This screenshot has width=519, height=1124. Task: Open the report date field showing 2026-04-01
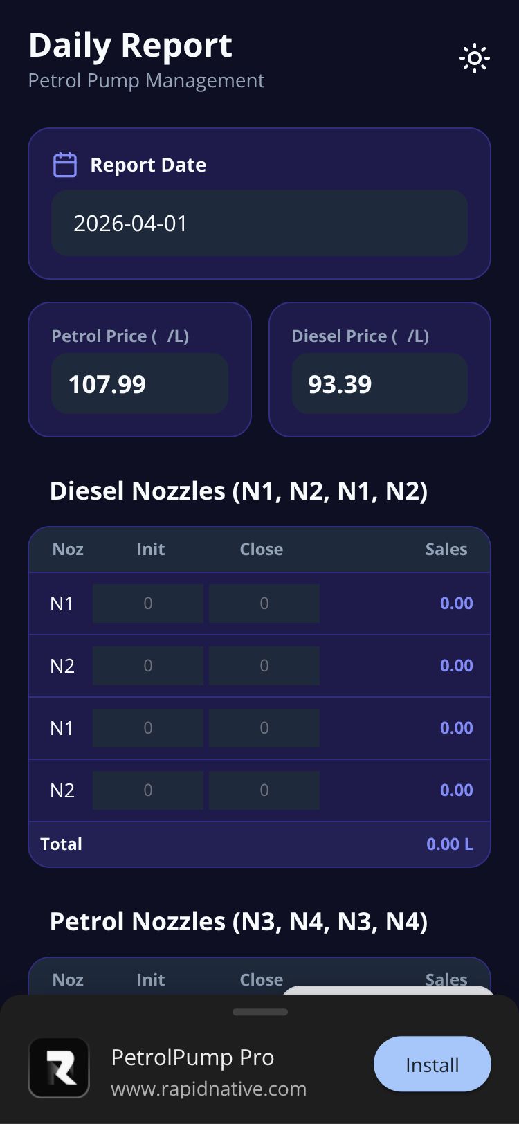pos(259,223)
